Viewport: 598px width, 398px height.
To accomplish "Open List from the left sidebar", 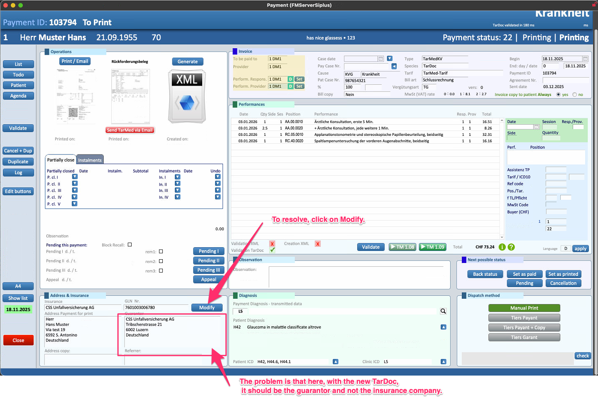I will (x=18, y=64).
